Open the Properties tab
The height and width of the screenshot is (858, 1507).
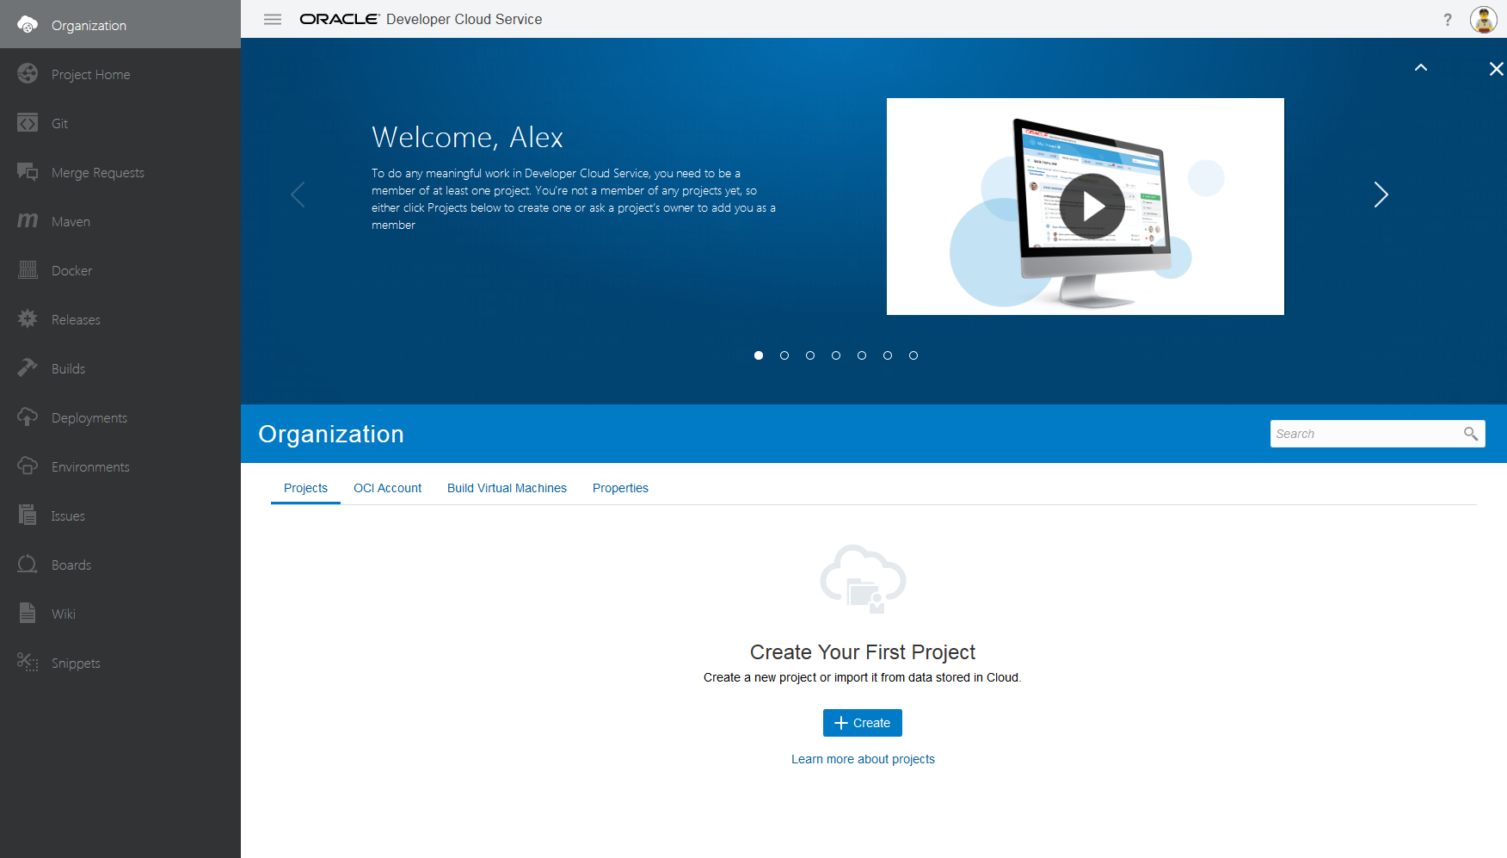620,488
